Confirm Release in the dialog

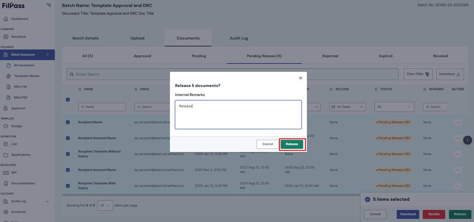[x=292, y=144]
